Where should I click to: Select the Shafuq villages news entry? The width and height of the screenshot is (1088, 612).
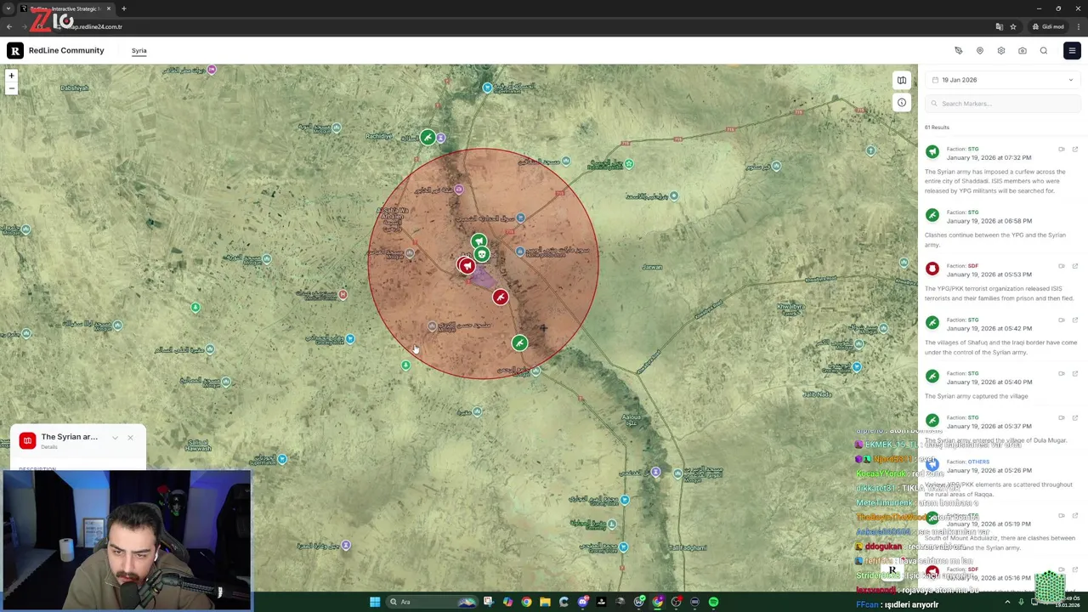[1001, 337]
